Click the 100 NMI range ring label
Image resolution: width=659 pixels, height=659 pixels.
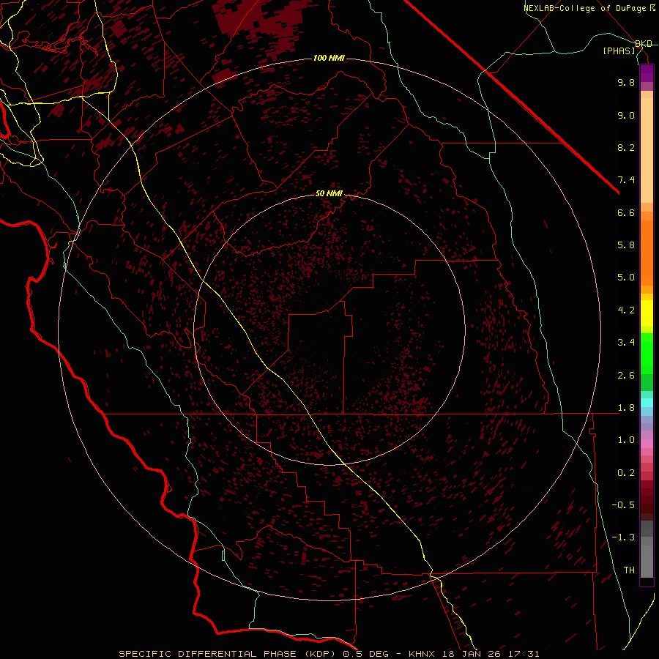click(x=329, y=58)
